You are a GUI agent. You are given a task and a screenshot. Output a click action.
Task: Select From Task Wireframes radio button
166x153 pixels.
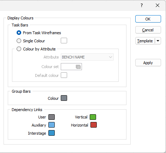click(19, 33)
